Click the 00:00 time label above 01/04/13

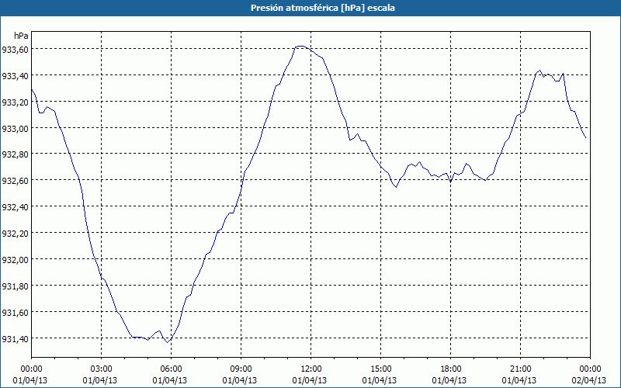(x=31, y=369)
